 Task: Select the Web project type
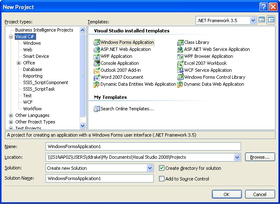28,50
